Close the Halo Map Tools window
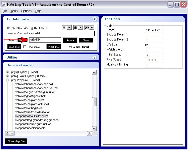This screenshot has height=150, width=188. [184, 4]
